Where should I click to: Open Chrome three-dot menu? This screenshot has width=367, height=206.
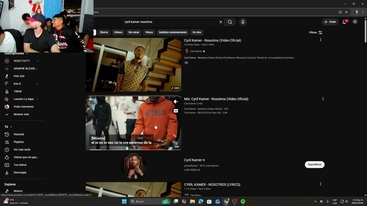pos(363,12)
